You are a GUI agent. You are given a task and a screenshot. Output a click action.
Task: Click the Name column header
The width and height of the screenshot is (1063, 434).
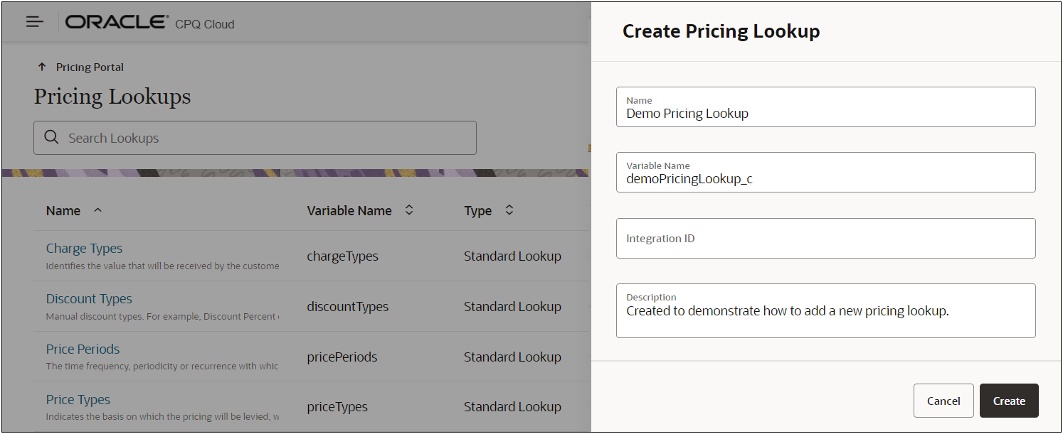tap(63, 210)
